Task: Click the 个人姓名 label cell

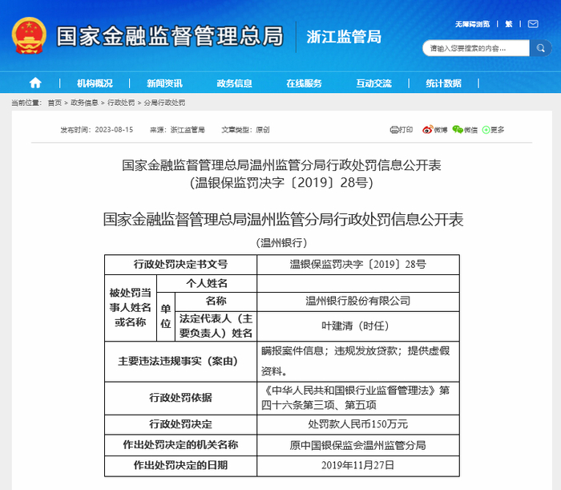Action: pyautogui.click(x=207, y=283)
